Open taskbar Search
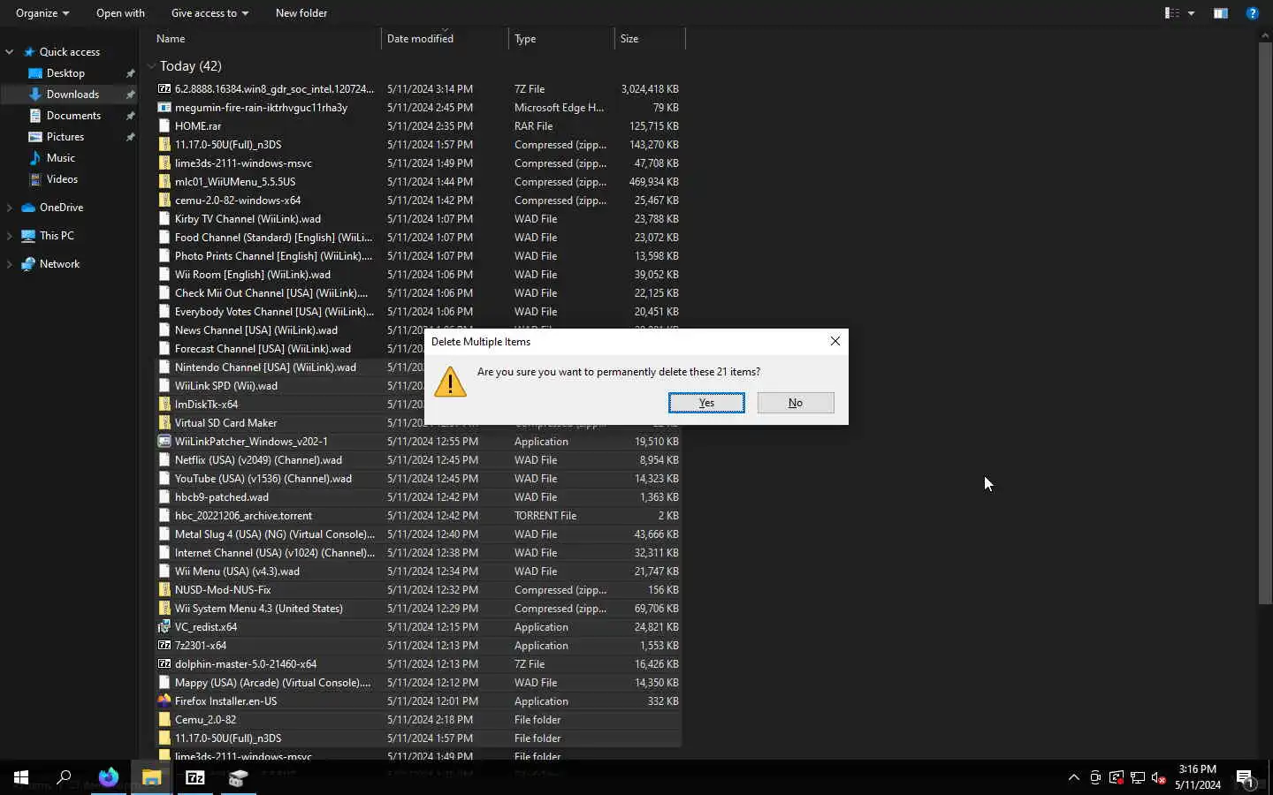 64,777
